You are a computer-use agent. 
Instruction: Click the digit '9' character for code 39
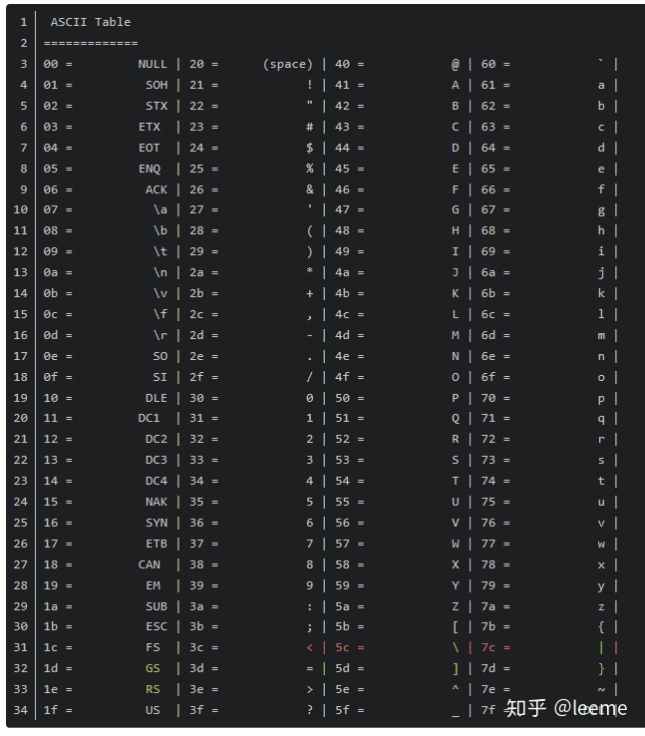pyautogui.click(x=310, y=585)
